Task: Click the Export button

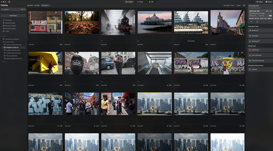Action: point(269,2)
